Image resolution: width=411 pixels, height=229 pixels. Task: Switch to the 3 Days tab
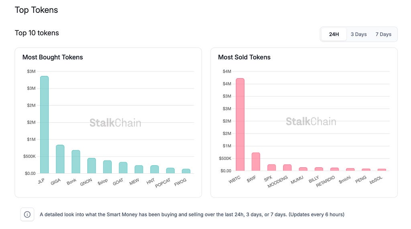(x=358, y=34)
